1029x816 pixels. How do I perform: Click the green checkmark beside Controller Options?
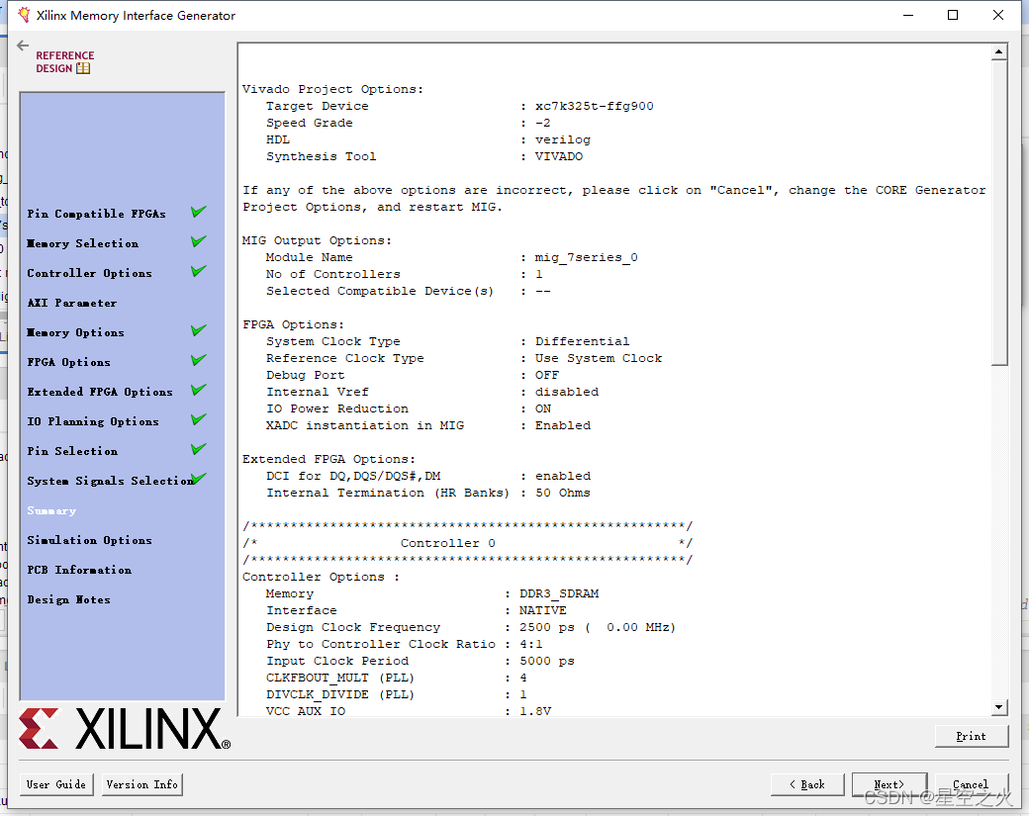coord(199,270)
